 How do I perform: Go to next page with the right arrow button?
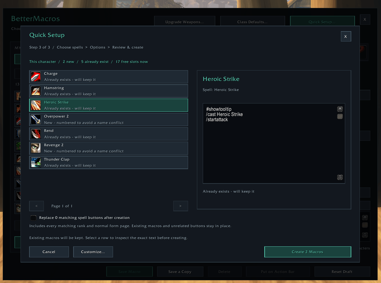[181, 206]
